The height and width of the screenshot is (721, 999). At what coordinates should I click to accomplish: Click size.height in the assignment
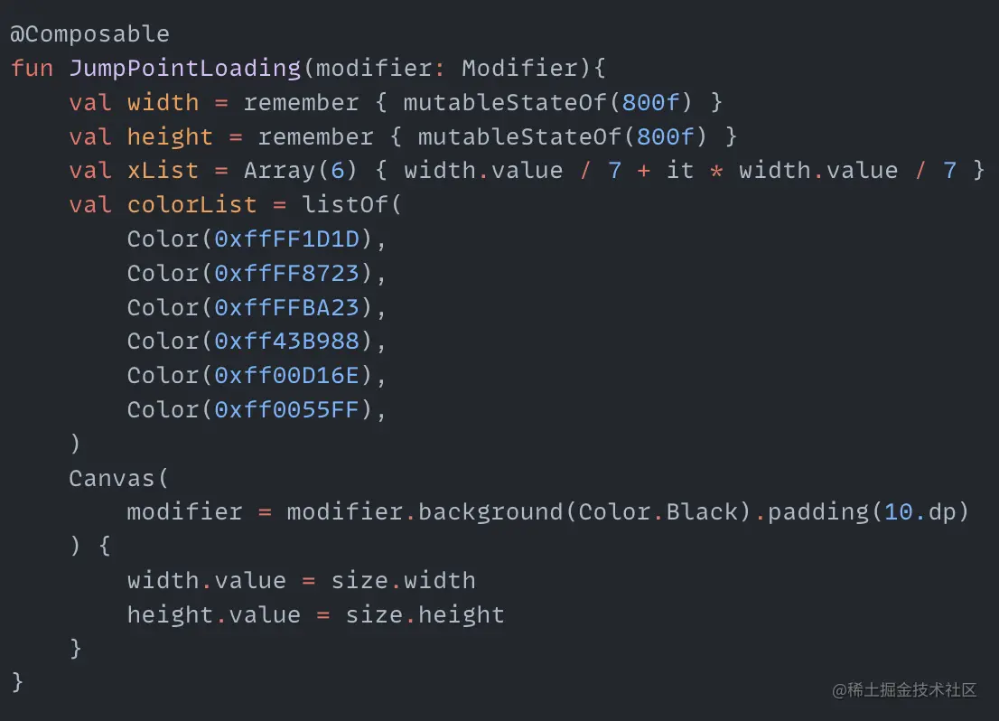(425, 615)
